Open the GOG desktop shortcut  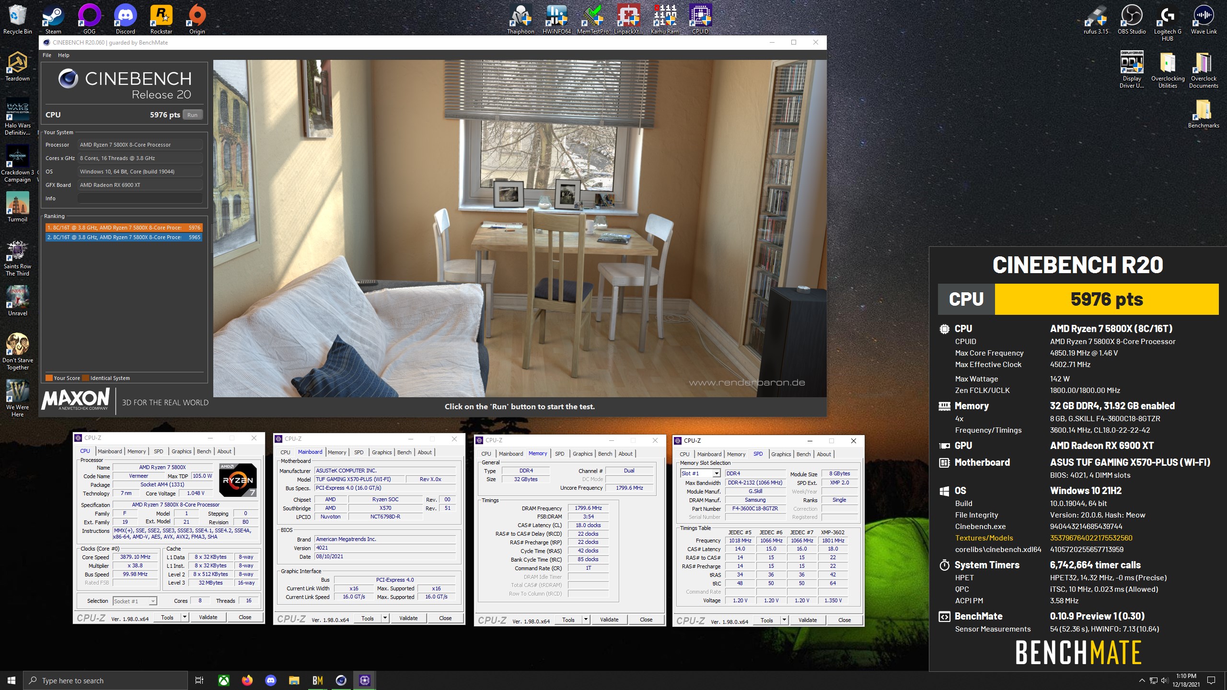click(89, 20)
